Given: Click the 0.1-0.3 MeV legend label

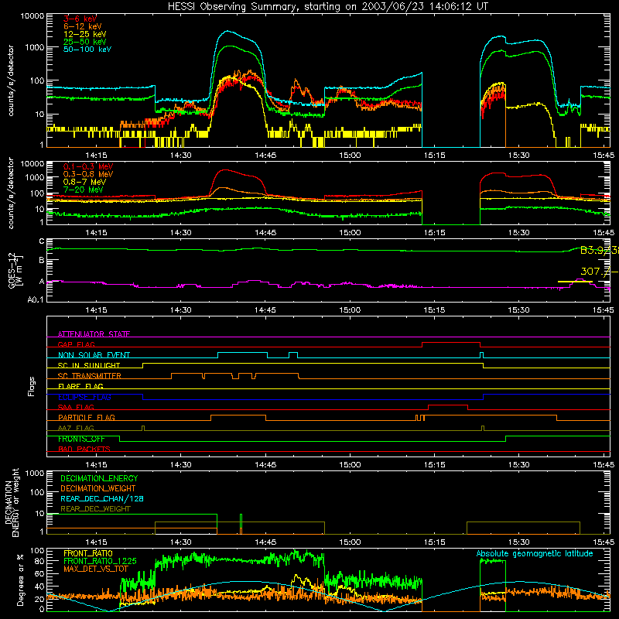Looking at the screenshot, I should (x=88, y=166).
